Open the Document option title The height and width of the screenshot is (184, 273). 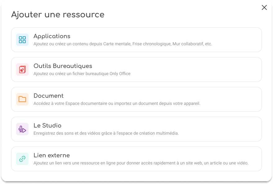coord(48,96)
